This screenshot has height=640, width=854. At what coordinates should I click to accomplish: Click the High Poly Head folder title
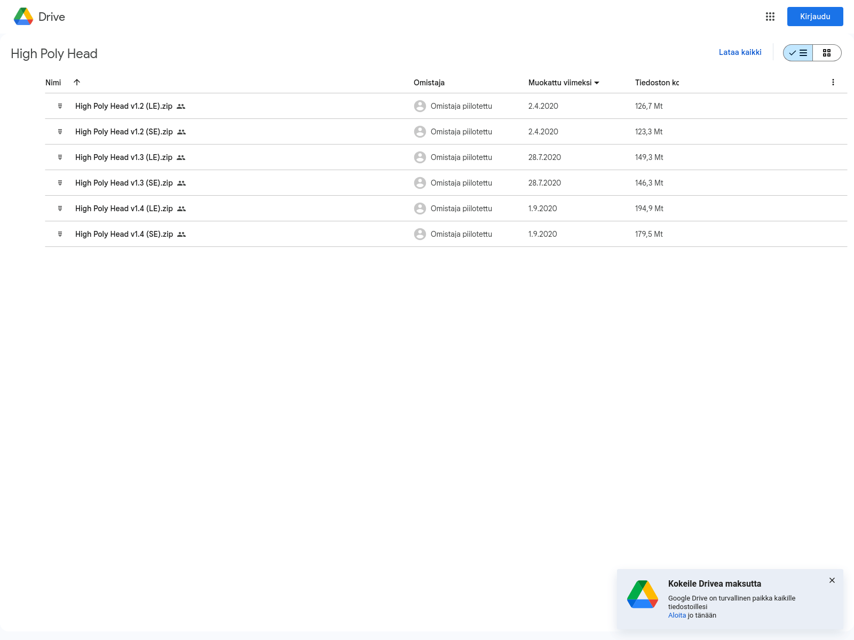[54, 54]
